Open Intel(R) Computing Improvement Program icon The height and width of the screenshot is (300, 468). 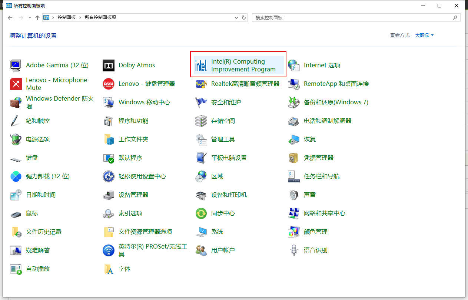point(201,65)
